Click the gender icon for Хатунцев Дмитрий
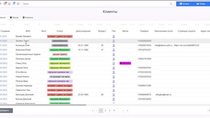The height and width of the screenshot is (118, 210). click(x=114, y=95)
